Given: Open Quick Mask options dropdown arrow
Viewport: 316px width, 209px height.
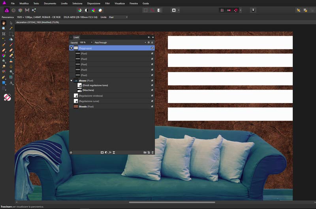Looking at the screenshot, I should point(179,10).
